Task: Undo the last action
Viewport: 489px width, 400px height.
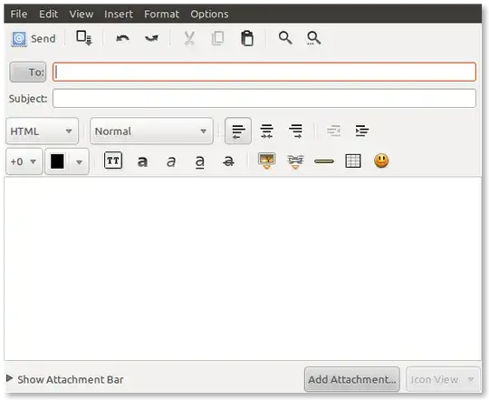Action: pos(122,38)
